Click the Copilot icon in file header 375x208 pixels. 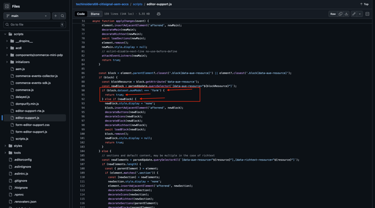click(158, 14)
